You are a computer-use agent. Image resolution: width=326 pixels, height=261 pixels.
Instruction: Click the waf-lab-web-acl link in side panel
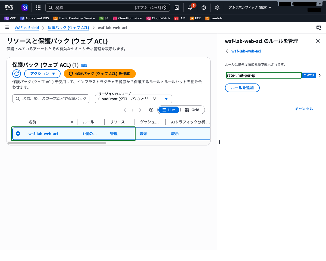(246, 51)
